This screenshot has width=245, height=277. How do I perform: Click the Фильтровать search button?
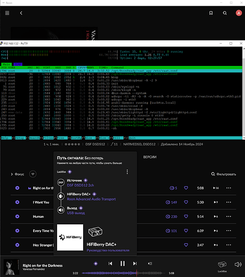(x=223, y=174)
